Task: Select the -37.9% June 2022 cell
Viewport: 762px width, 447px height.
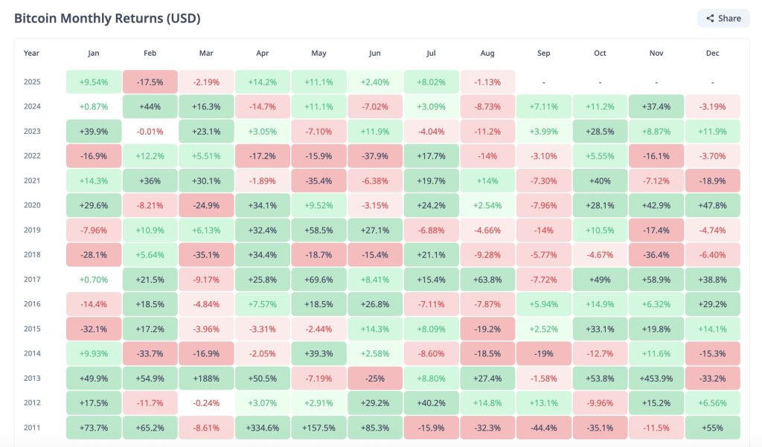Action: click(x=374, y=156)
